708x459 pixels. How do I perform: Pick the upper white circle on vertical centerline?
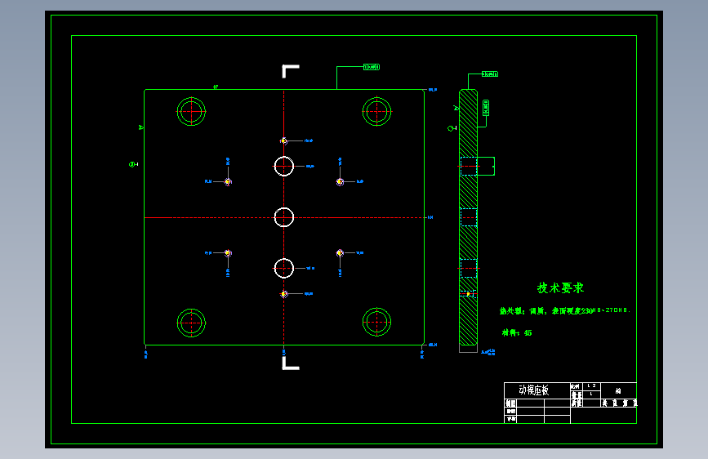click(284, 167)
